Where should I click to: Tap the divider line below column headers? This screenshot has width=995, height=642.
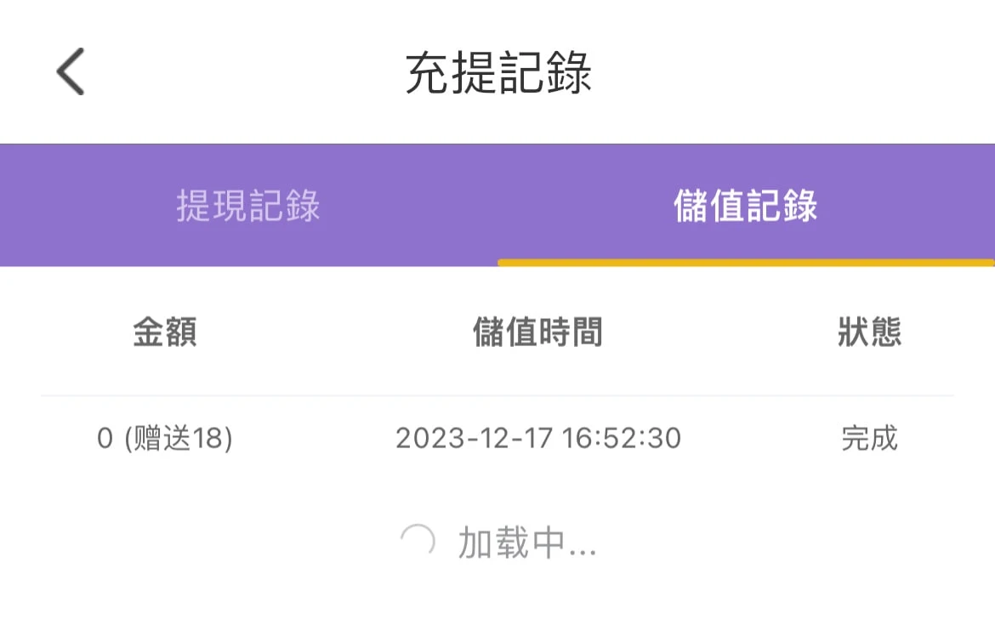click(x=497, y=395)
